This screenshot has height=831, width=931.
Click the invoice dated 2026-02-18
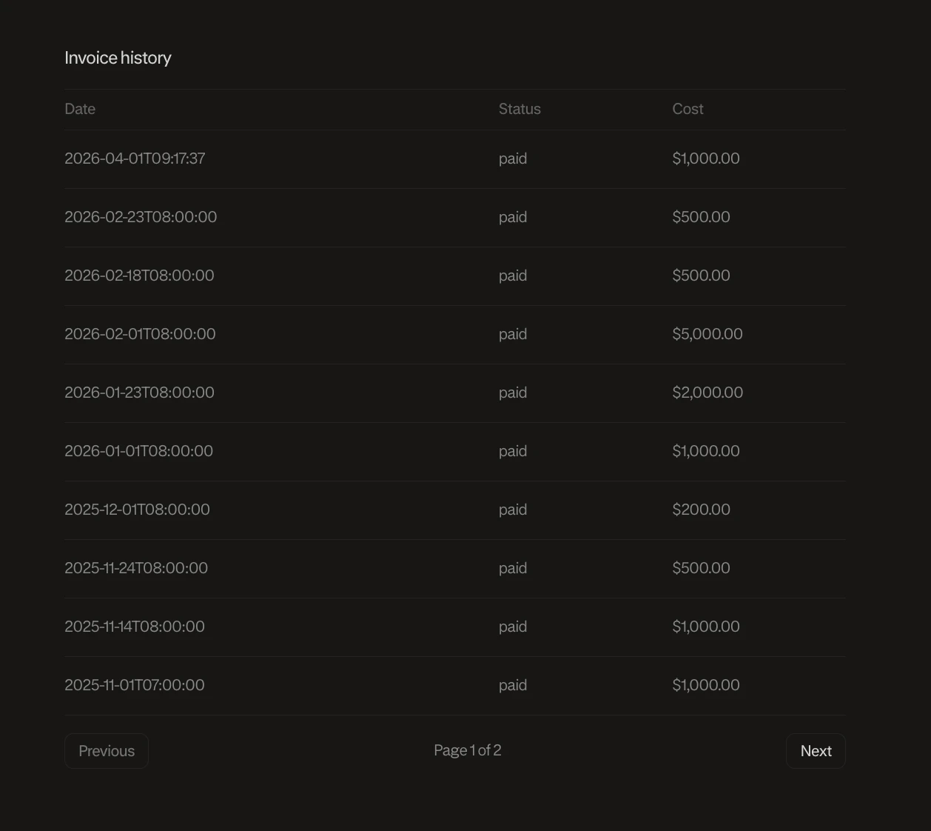pyautogui.click(x=139, y=275)
